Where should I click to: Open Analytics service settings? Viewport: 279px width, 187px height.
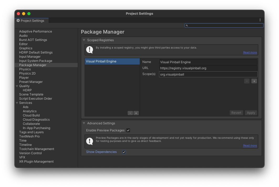pos(30,111)
